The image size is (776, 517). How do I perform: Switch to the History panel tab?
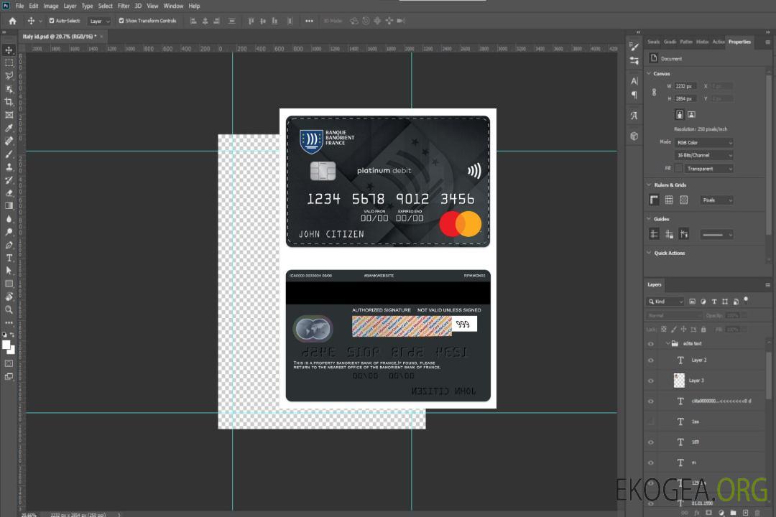click(702, 42)
